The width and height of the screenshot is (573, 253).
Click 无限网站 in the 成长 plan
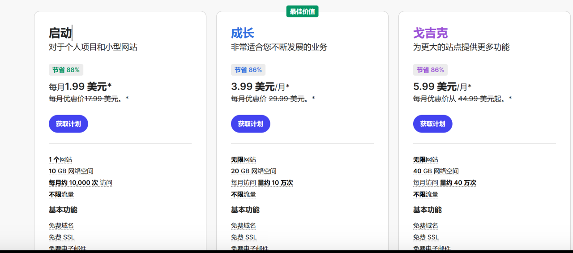click(244, 159)
